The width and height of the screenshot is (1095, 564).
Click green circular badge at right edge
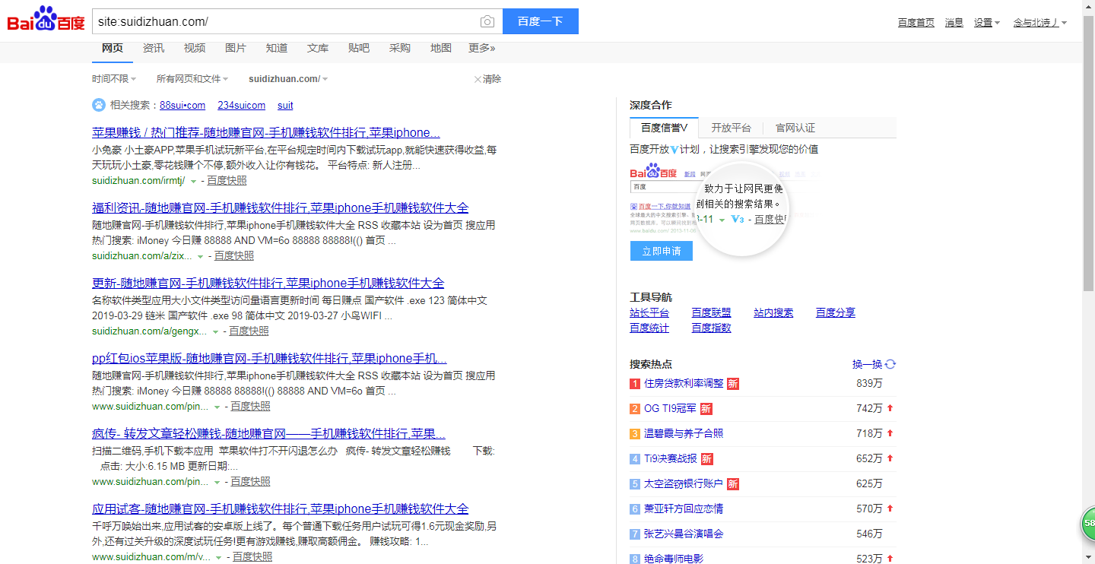click(x=1088, y=524)
